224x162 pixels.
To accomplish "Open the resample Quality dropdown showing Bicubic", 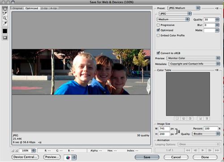I will point(206,134).
